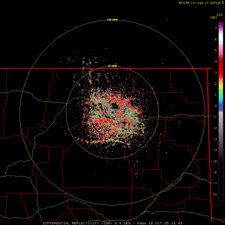Screen dimensions: 225x225
Task: Click the -6 dB scale label
Action: [215, 172]
